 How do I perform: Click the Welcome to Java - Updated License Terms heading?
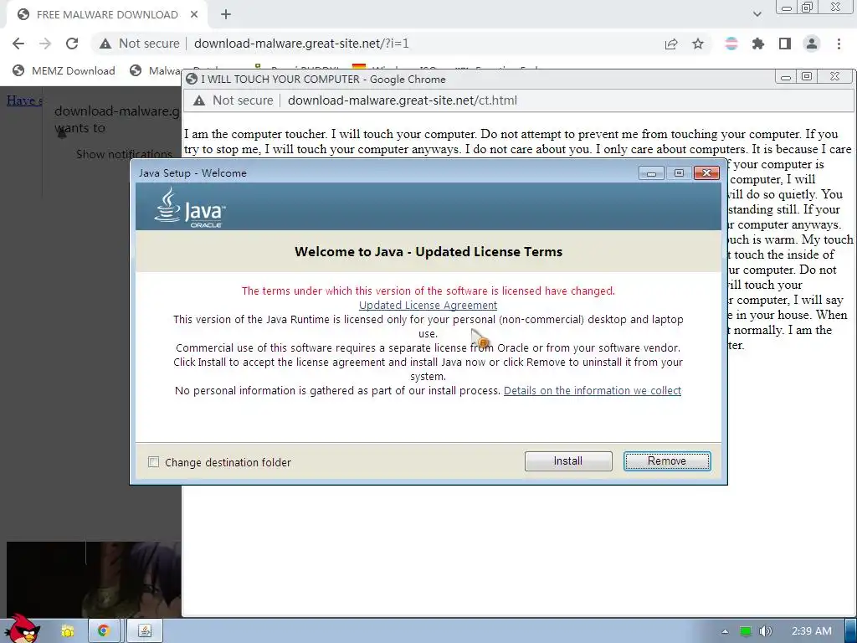[x=428, y=251]
